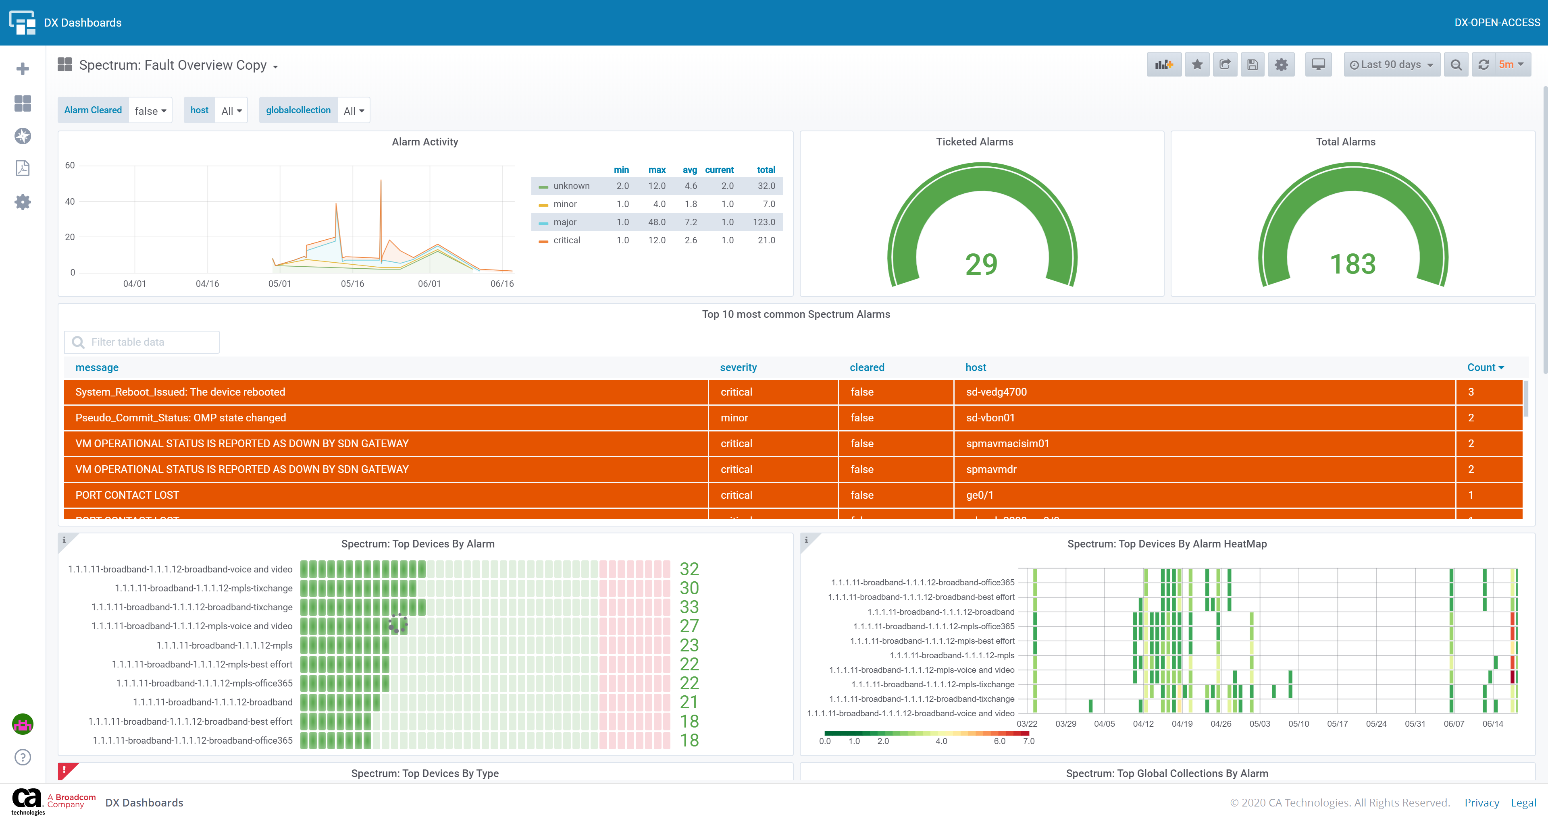
Task: Toggle the unknown series in legend
Action: pos(572,186)
